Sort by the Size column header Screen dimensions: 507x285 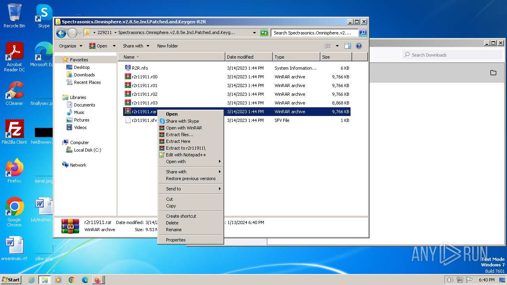336,57
